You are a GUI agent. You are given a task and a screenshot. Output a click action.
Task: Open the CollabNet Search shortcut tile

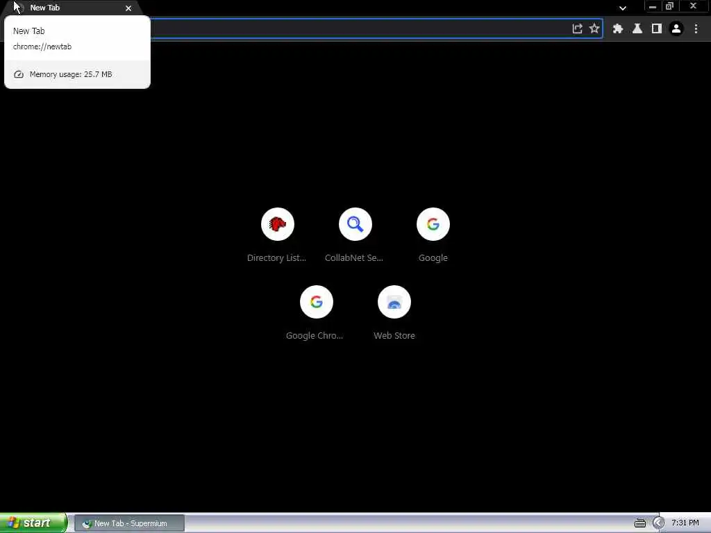355,235
